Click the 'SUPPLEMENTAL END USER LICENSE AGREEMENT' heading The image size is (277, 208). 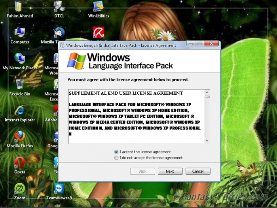(126, 93)
